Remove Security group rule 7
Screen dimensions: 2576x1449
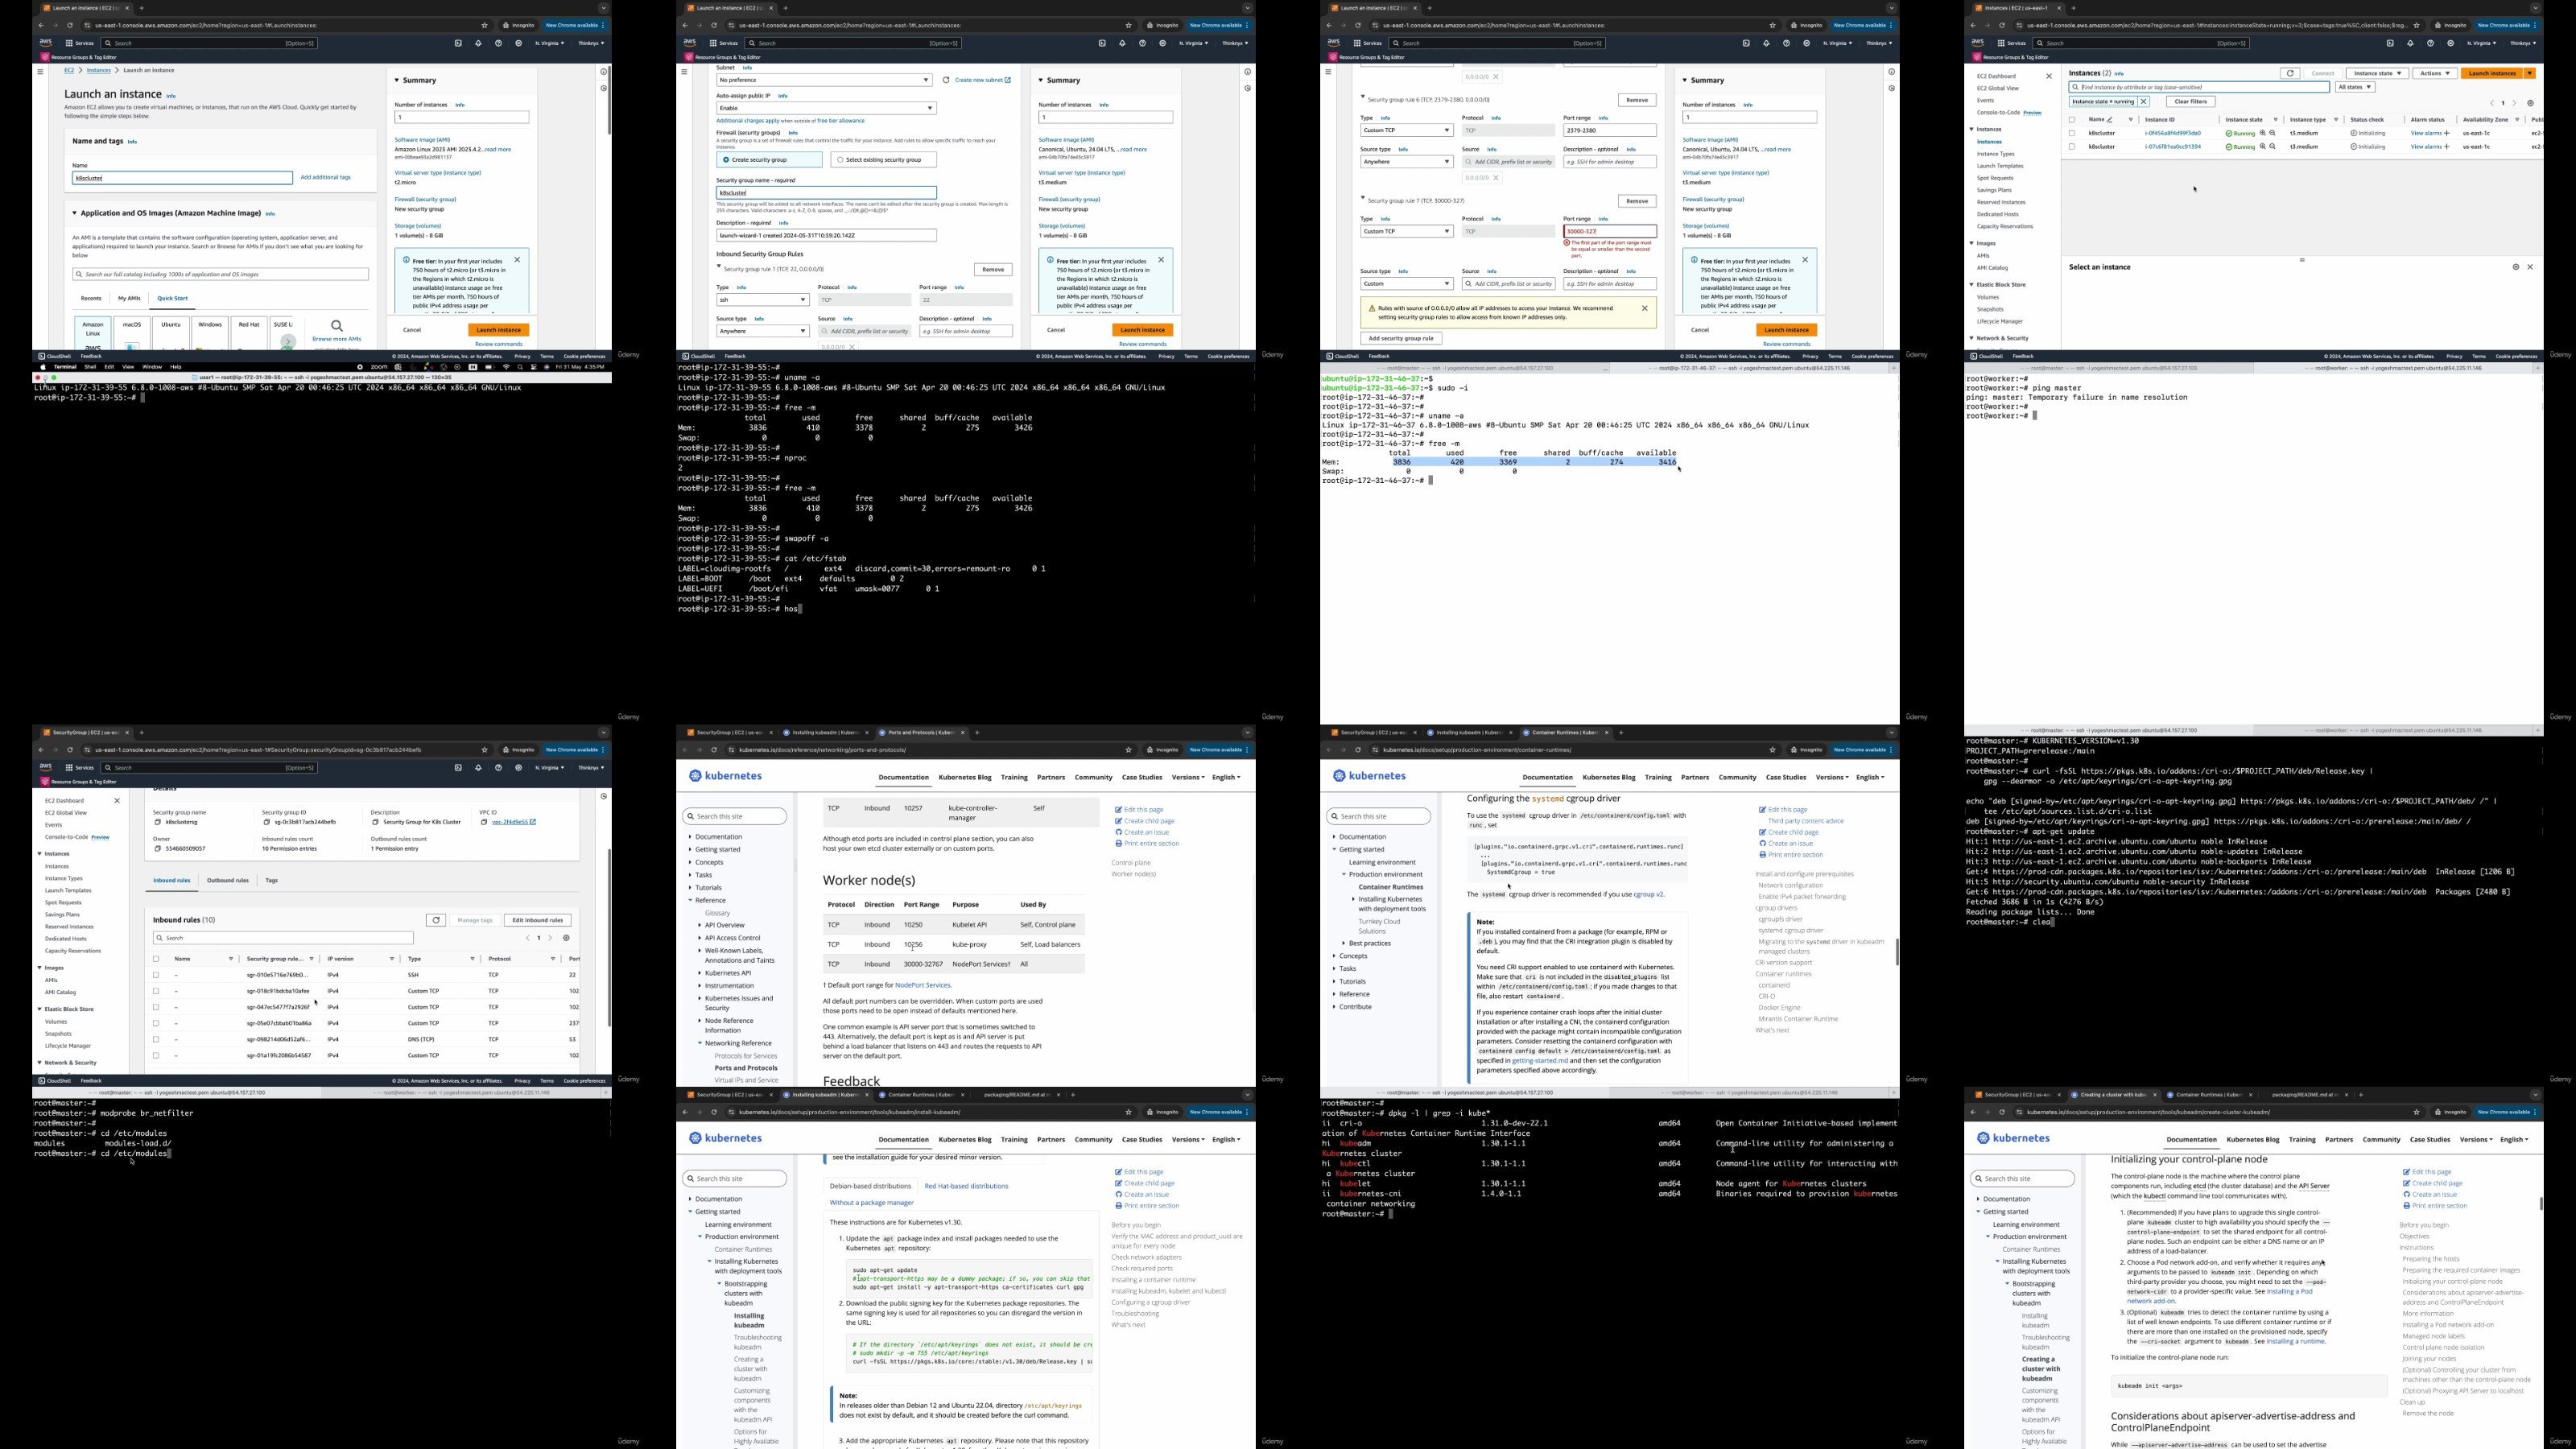1637,201
